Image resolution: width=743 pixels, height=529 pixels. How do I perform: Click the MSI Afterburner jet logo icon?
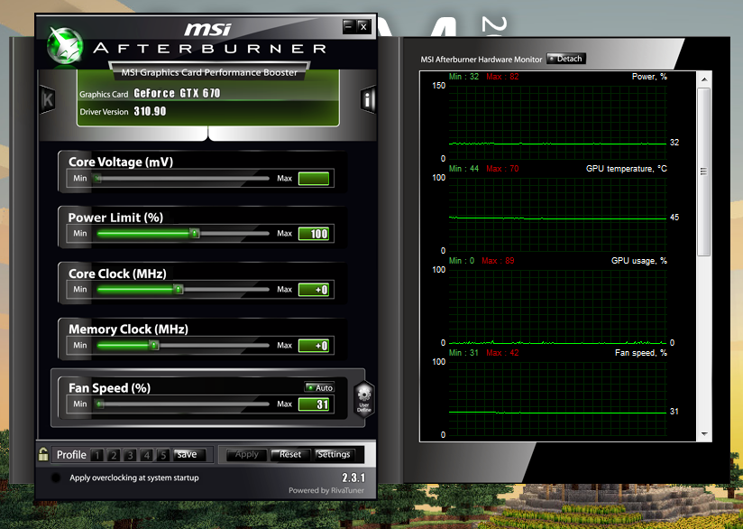pos(65,45)
